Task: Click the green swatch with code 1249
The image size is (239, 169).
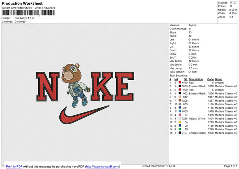Action: [180, 129]
